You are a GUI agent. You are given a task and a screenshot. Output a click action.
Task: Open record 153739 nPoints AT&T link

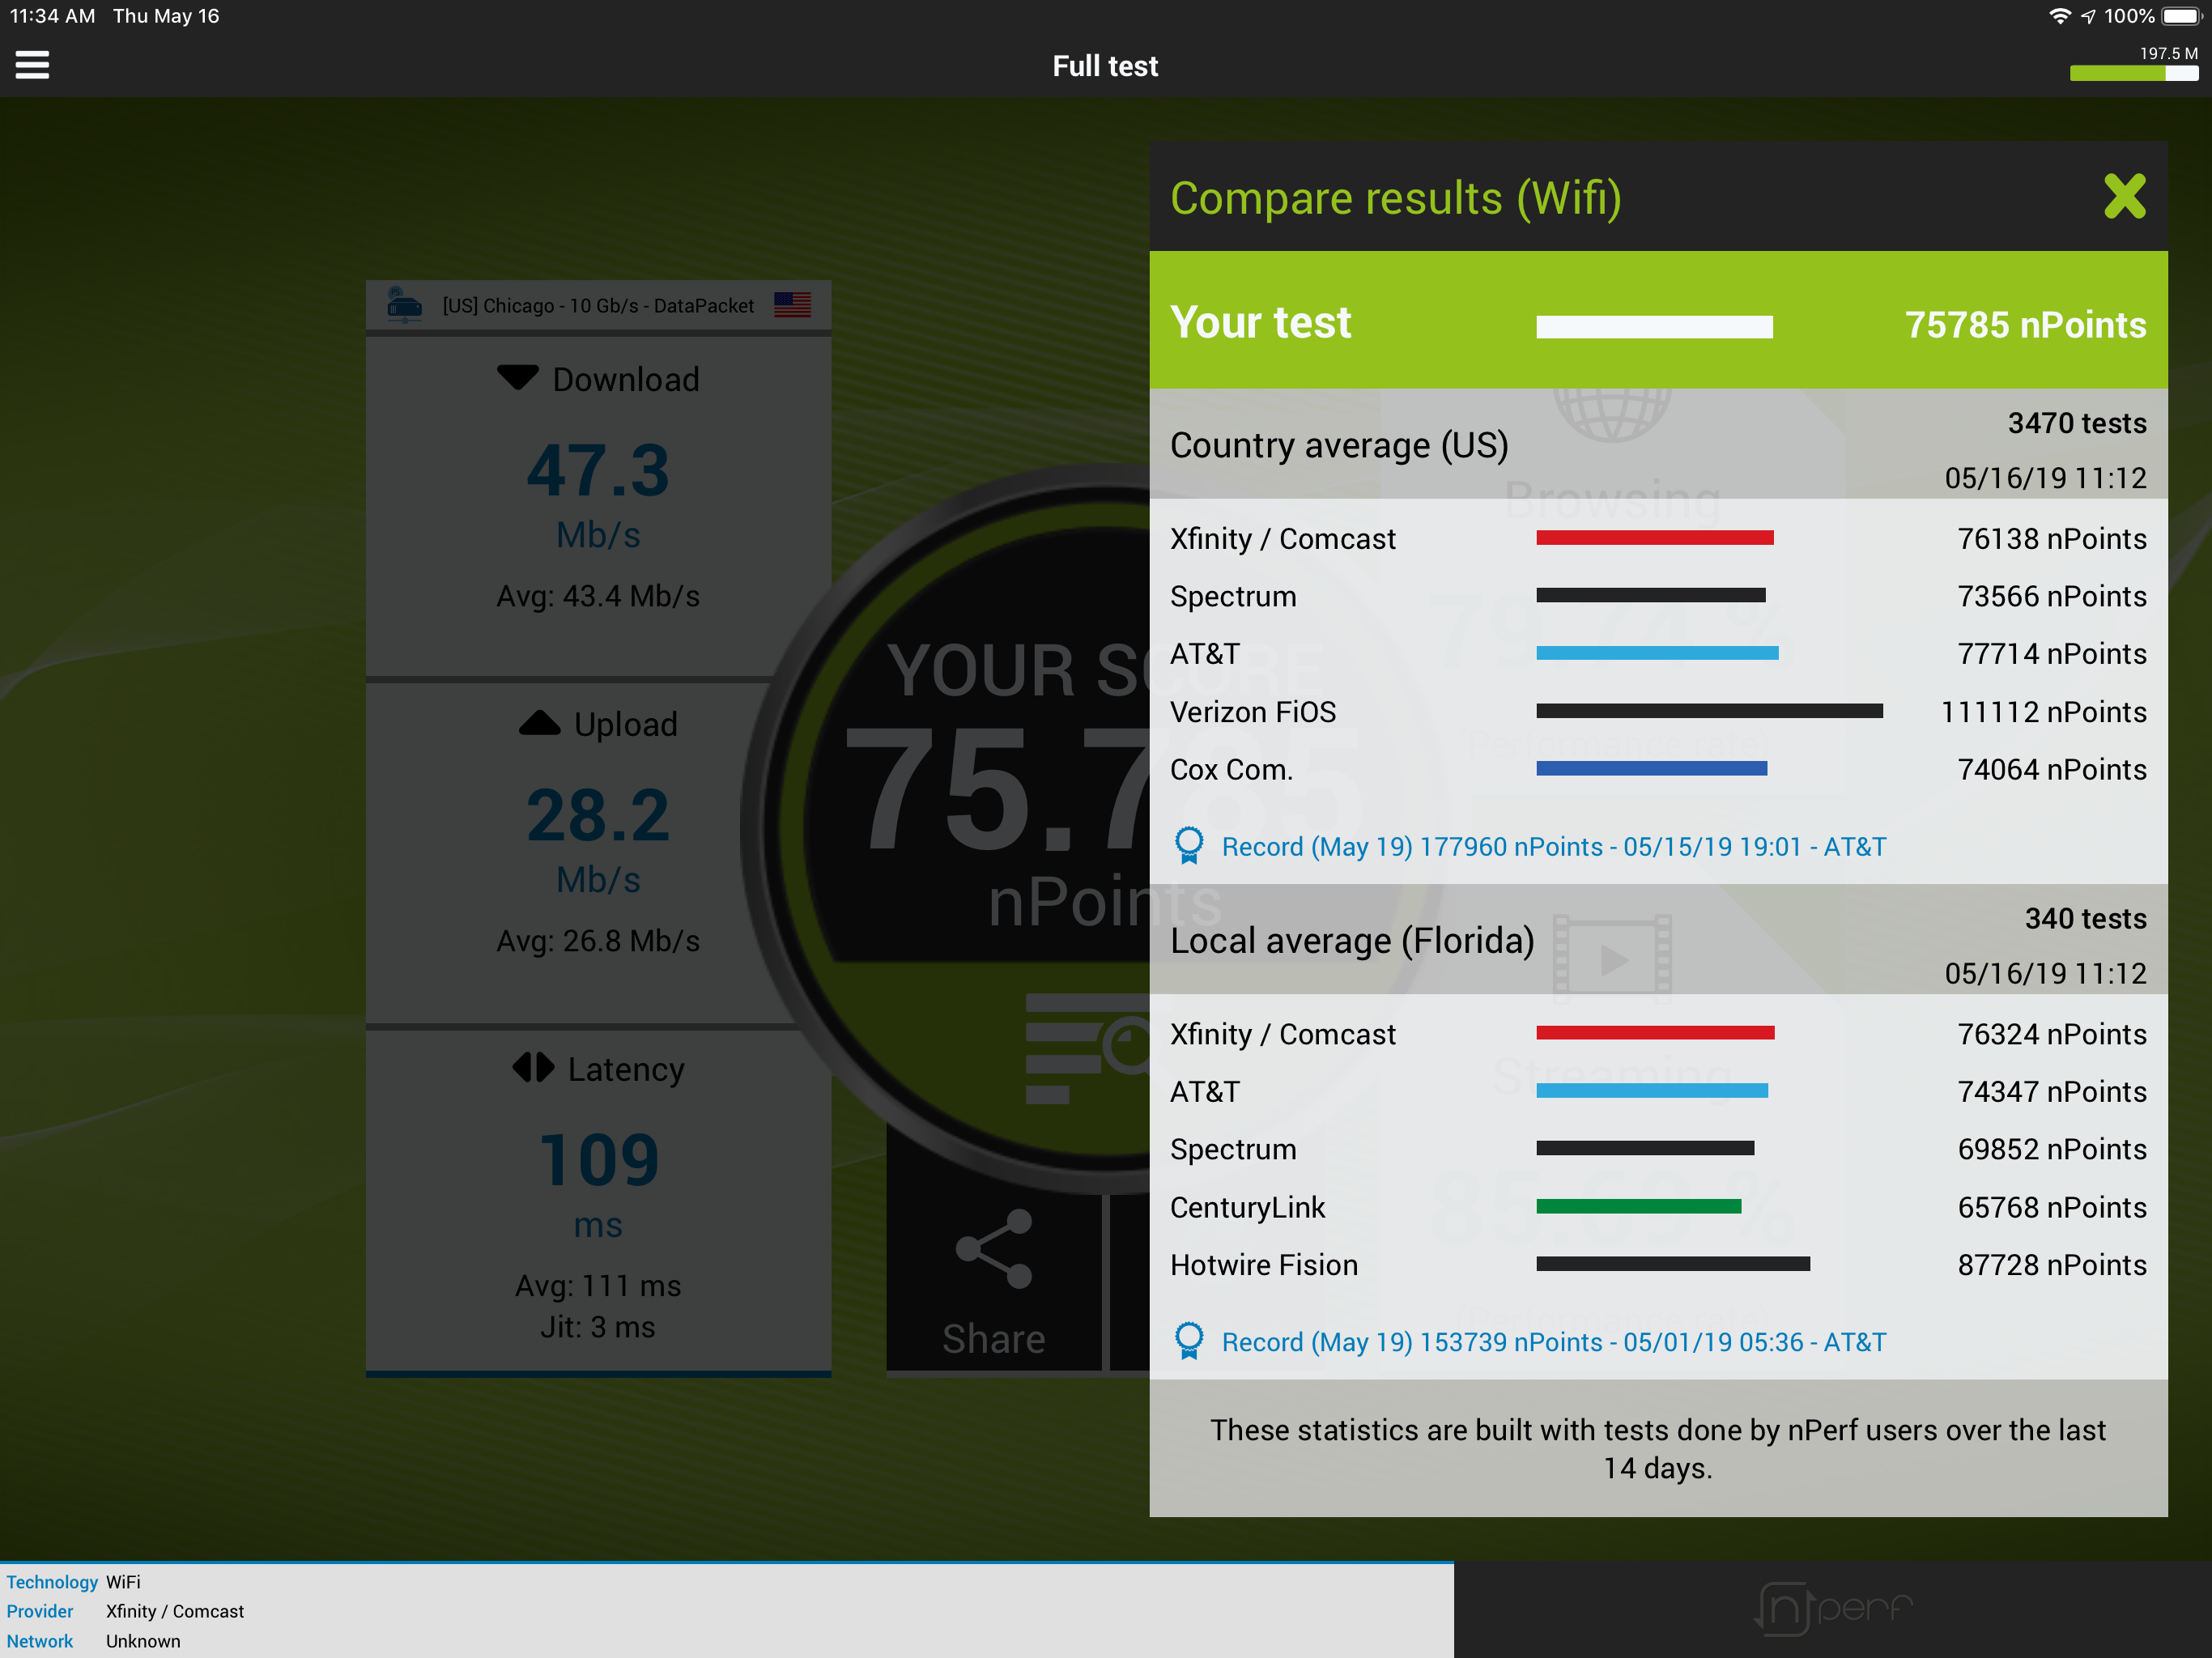pyautogui.click(x=1554, y=1341)
